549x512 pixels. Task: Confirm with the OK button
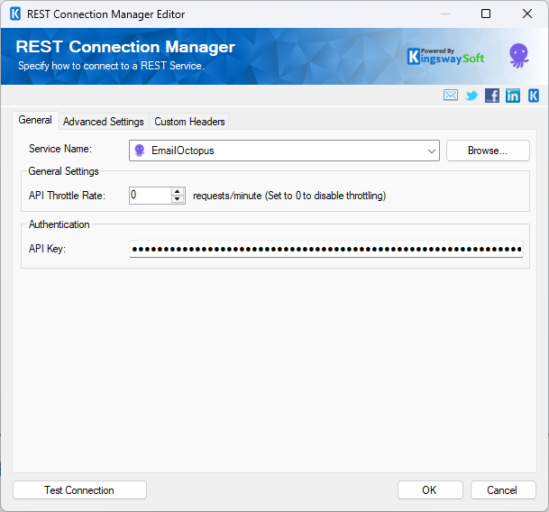pos(430,490)
